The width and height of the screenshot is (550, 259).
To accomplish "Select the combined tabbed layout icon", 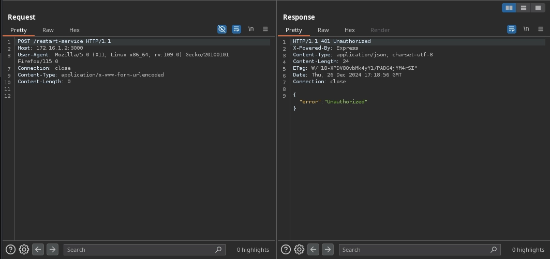I will [x=538, y=8].
